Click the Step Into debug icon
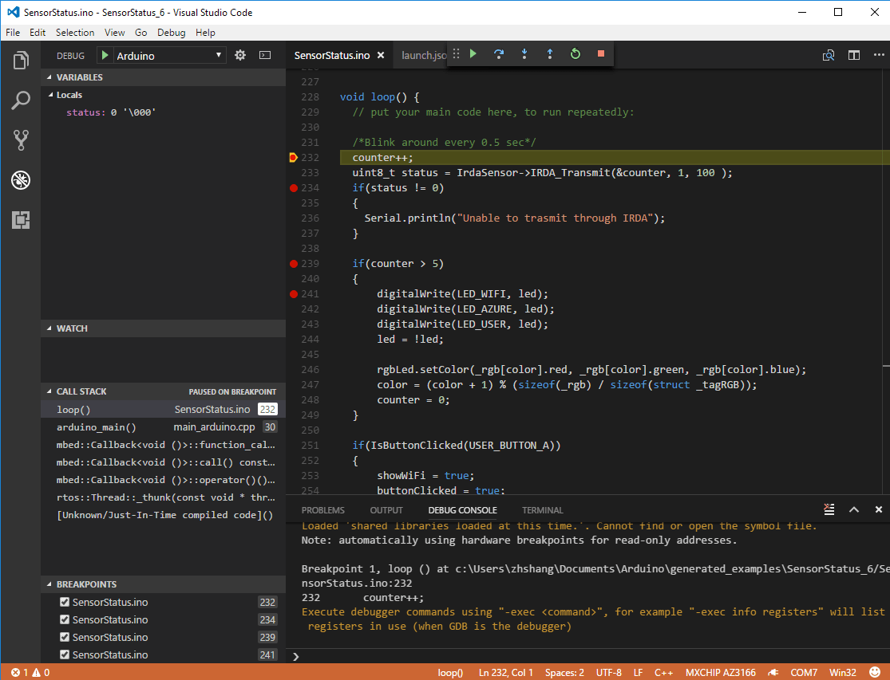The height and width of the screenshot is (680, 890). coord(524,54)
